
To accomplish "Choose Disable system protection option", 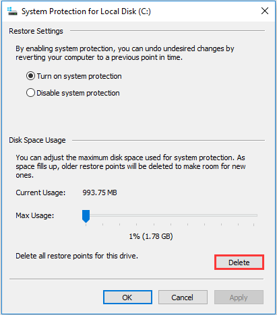I will coord(73,93).
